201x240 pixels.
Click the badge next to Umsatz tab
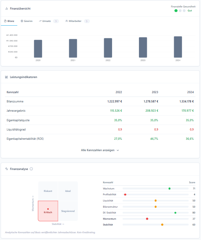click(56, 21)
